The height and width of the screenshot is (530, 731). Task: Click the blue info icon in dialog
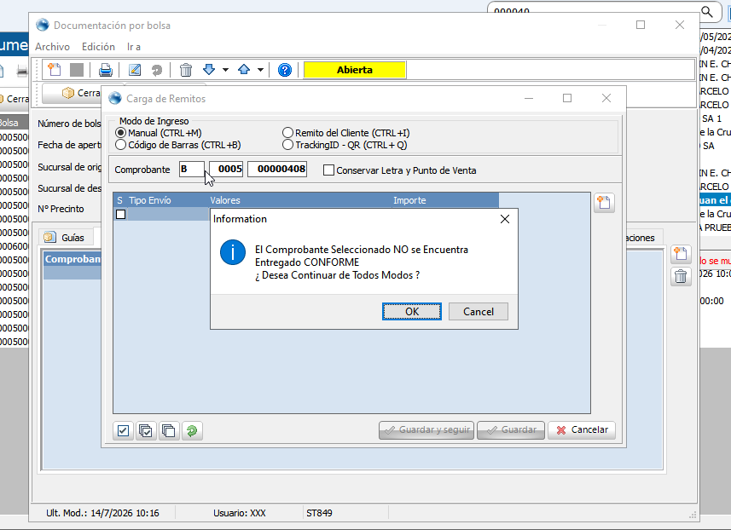coord(233,252)
